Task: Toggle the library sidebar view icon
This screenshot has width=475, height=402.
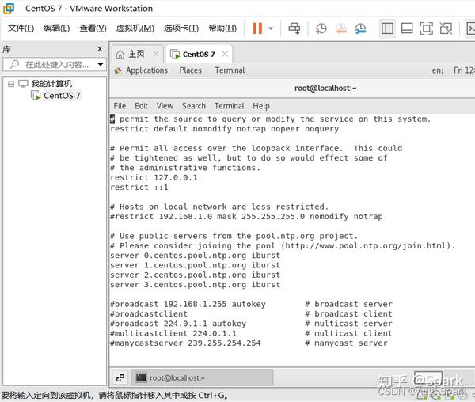Action: pyautogui.click(x=387, y=28)
